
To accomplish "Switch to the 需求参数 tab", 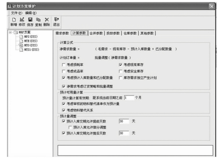I will click(x=62, y=33).
